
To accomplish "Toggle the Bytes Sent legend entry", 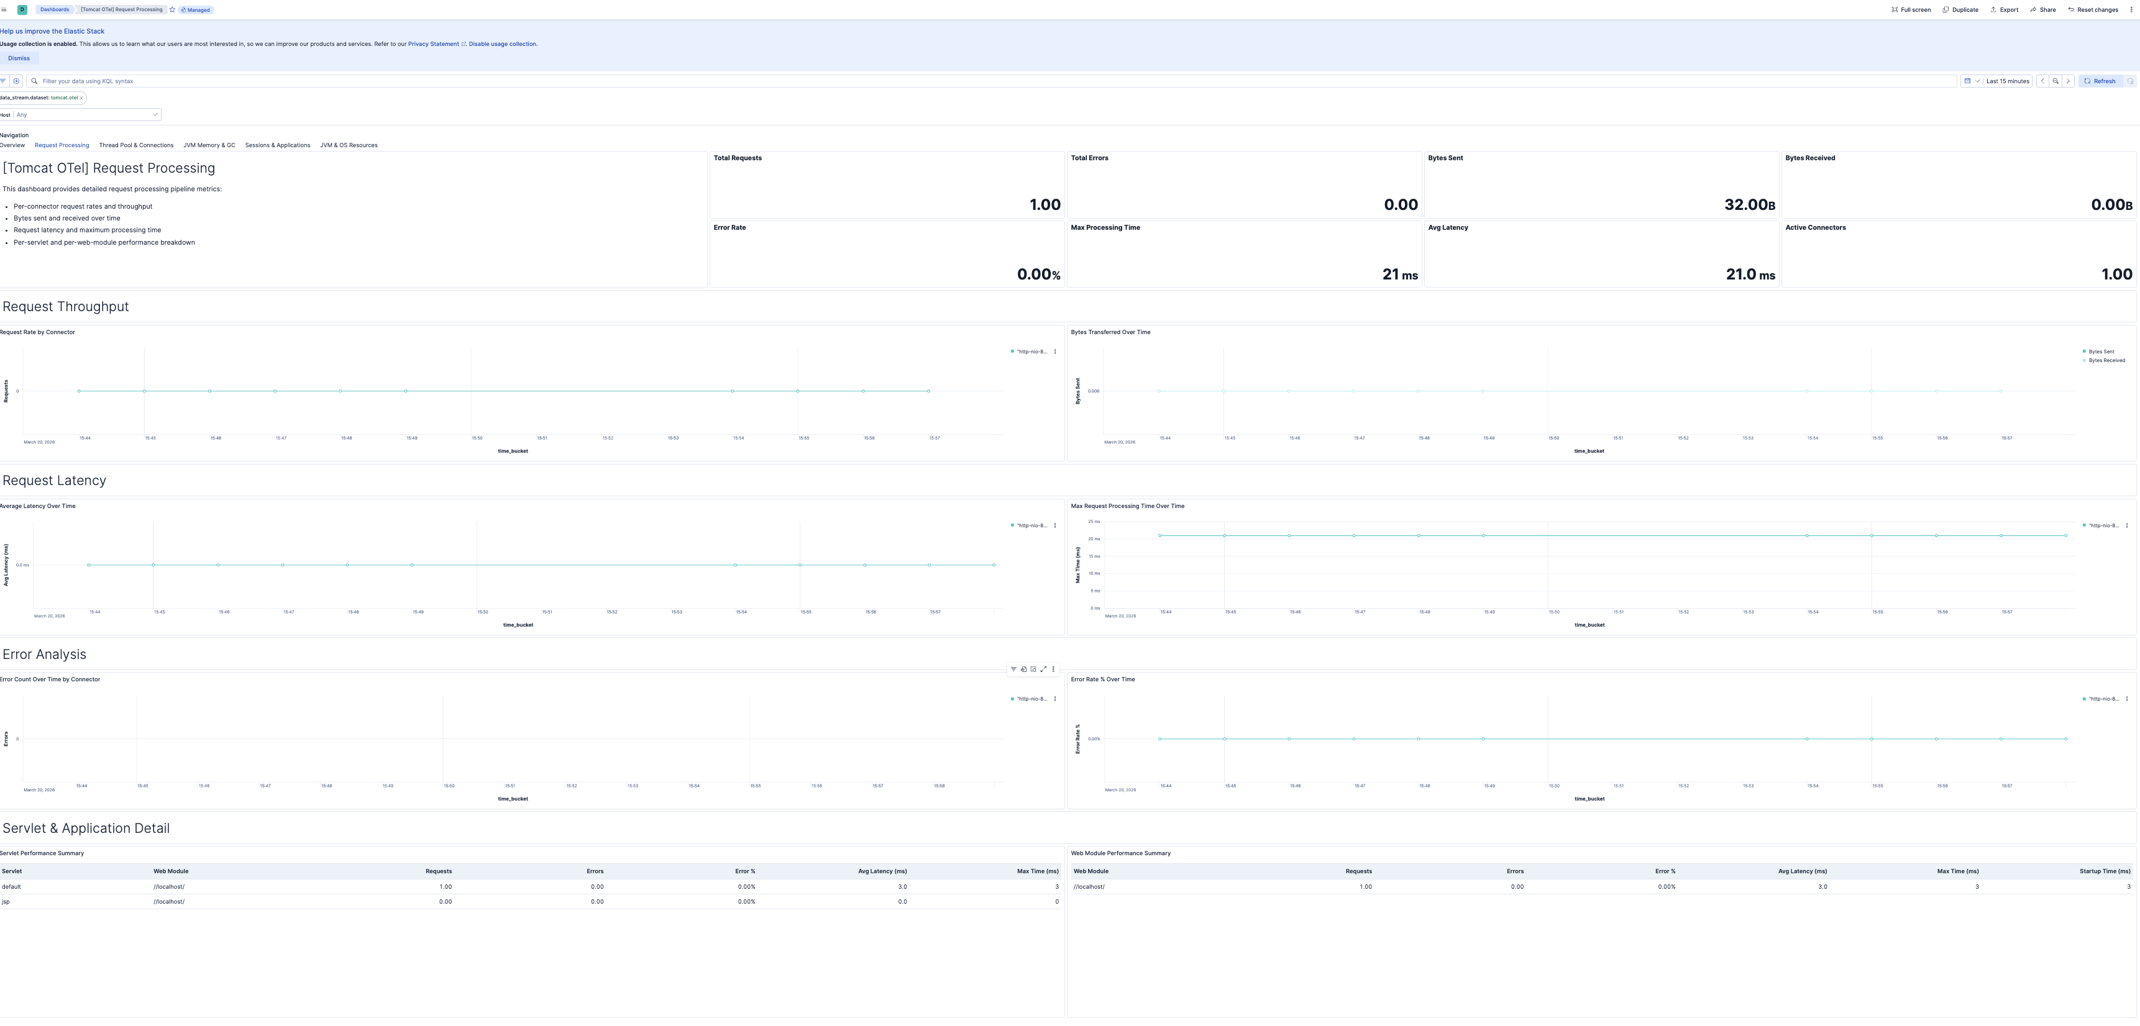I will [2101, 351].
